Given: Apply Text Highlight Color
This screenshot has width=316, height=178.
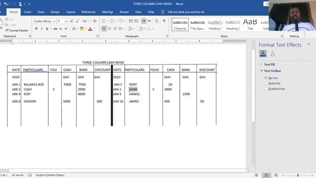Looking at the screenshot, I should 81,29.
